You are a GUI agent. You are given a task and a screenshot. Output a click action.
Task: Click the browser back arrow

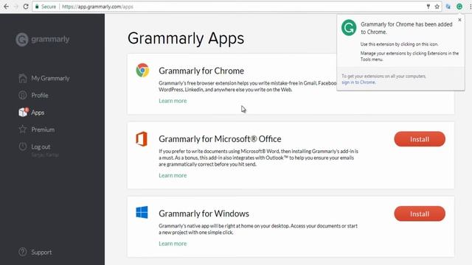[x=6, y=7]
